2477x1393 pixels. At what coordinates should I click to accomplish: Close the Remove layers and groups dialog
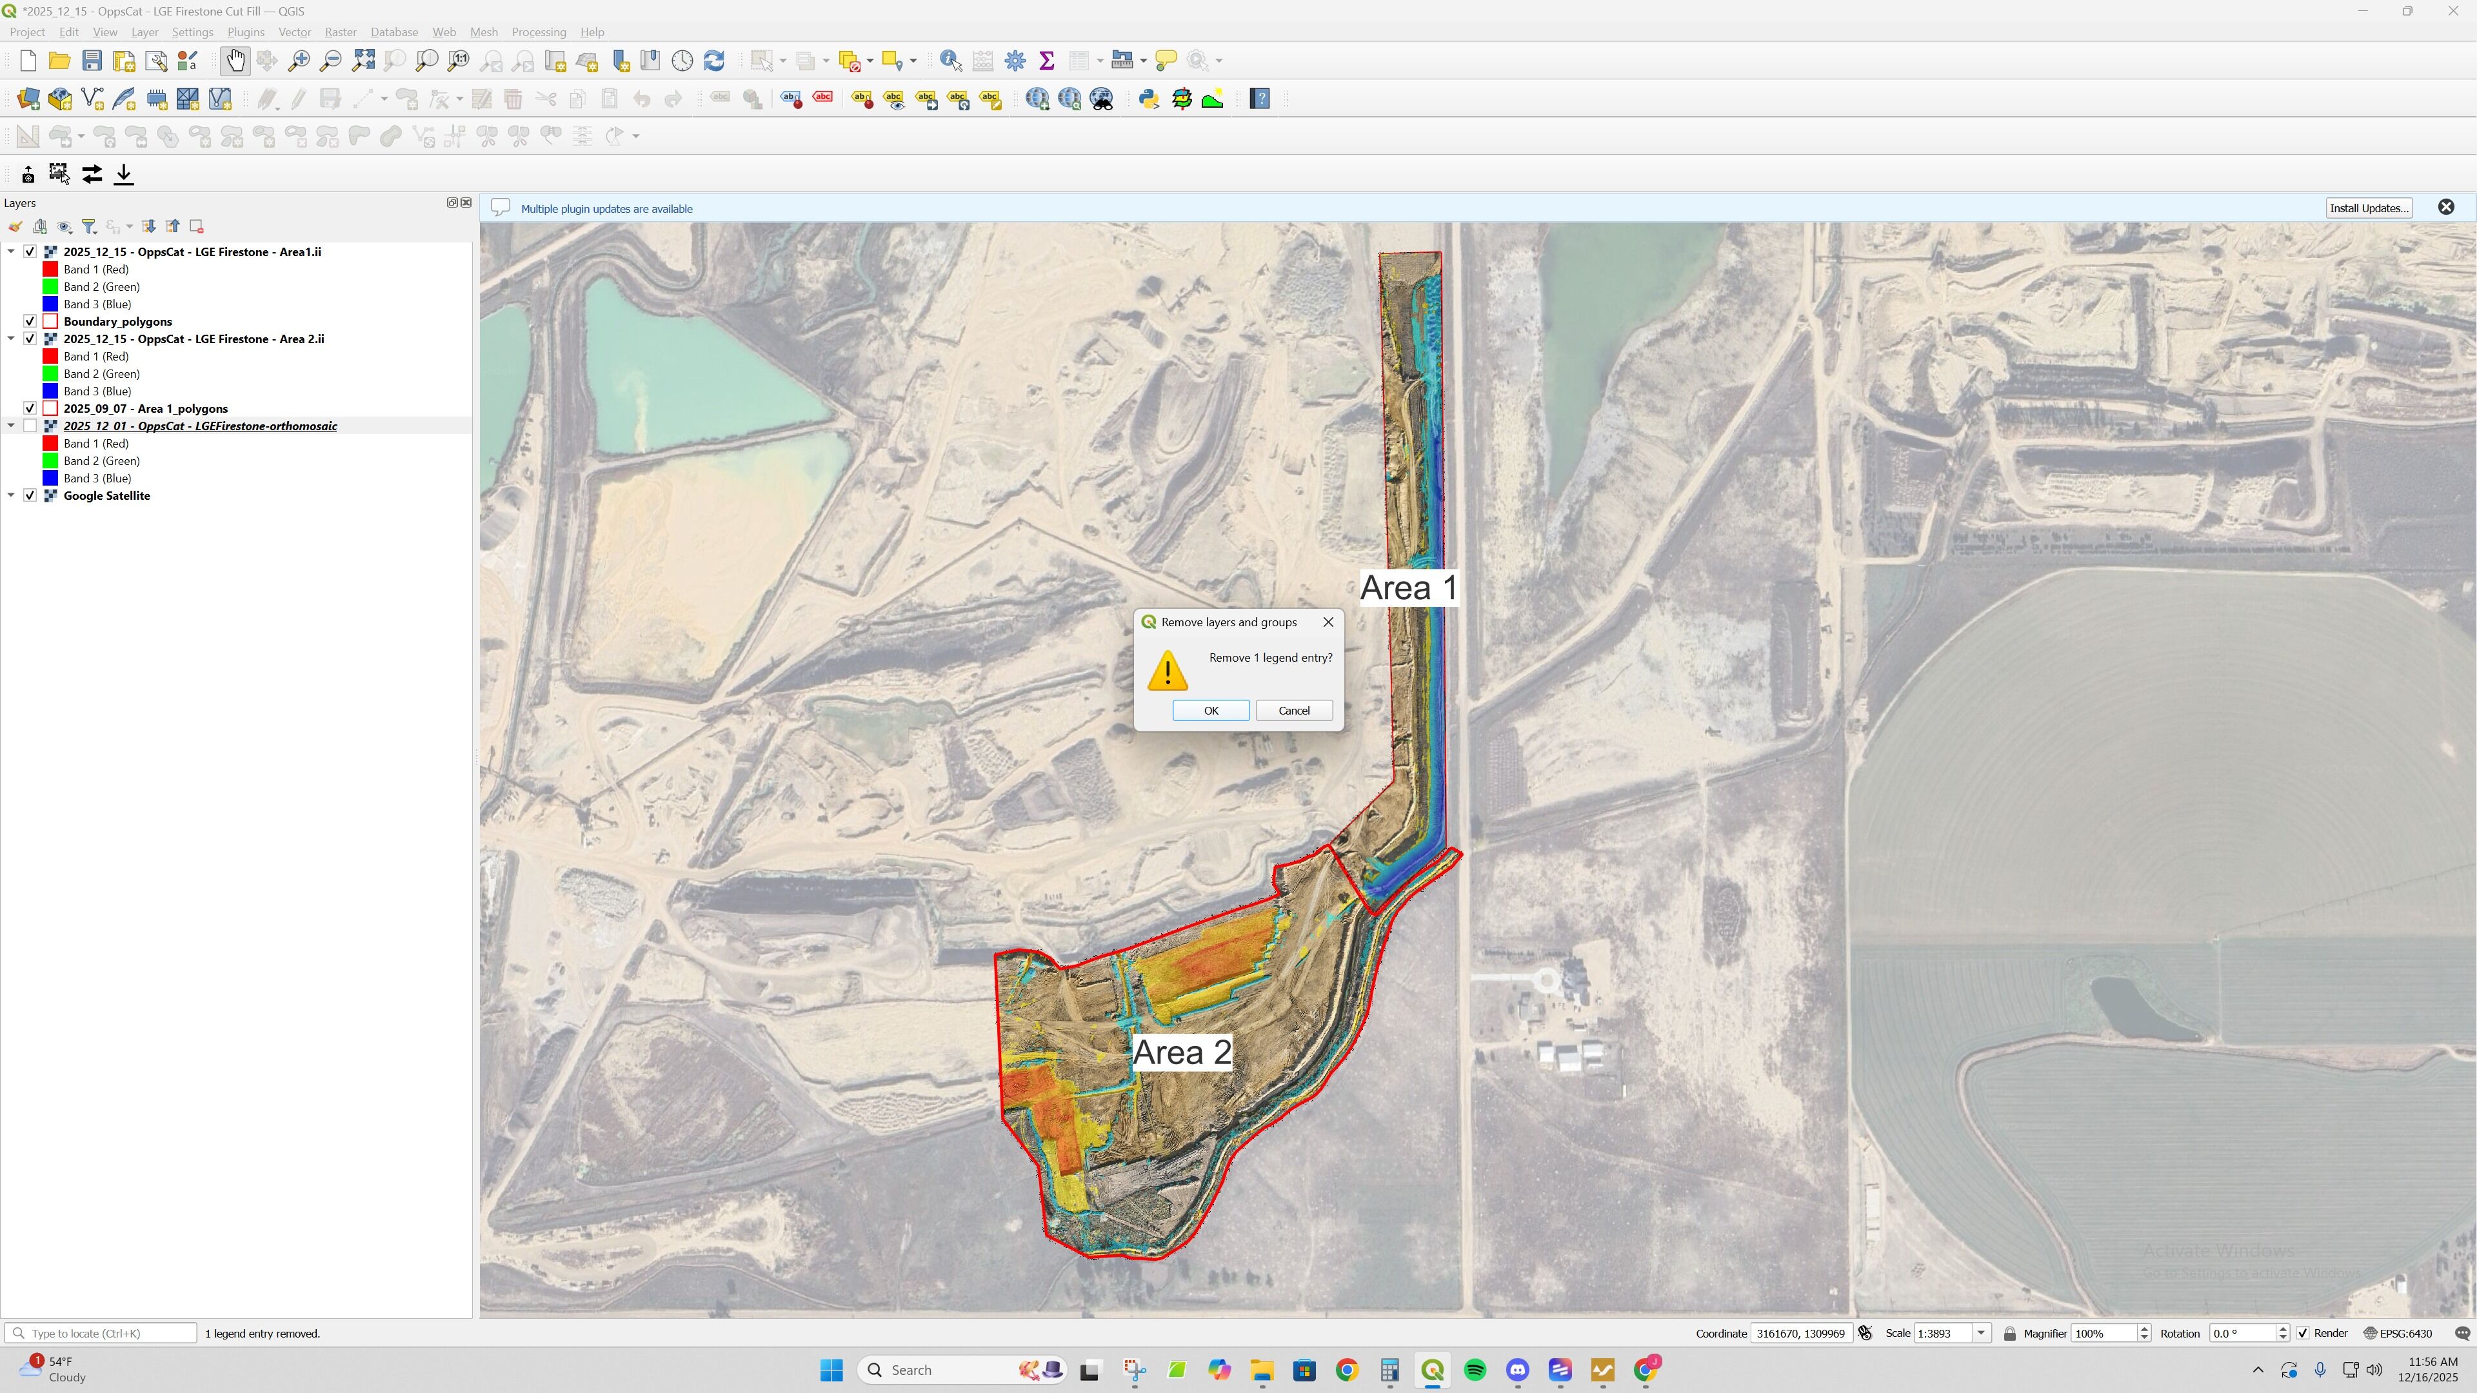(1328, 622)
